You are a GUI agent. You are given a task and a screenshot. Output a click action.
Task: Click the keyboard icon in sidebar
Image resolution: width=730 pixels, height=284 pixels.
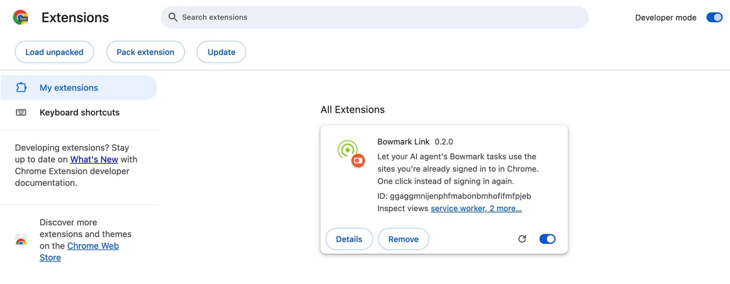(21, 112)
